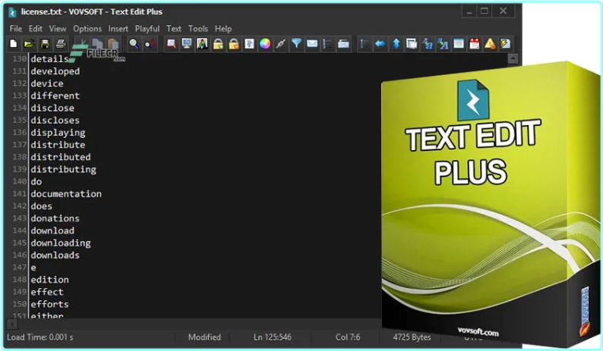
Task: Convert to lowercase with the A-to-a icon
Action: point(428,44)
